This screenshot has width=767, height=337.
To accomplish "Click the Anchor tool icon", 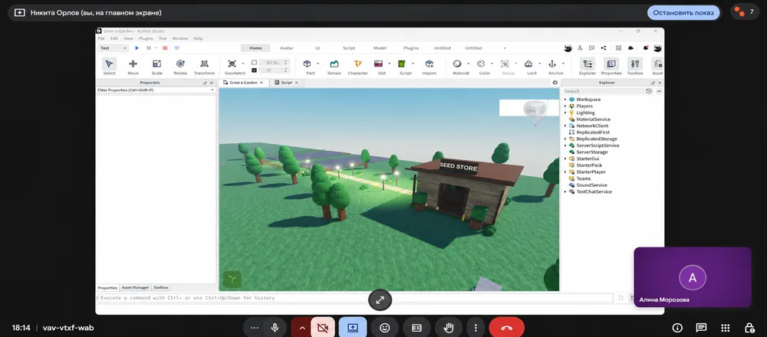I will (x=552, y=64).
